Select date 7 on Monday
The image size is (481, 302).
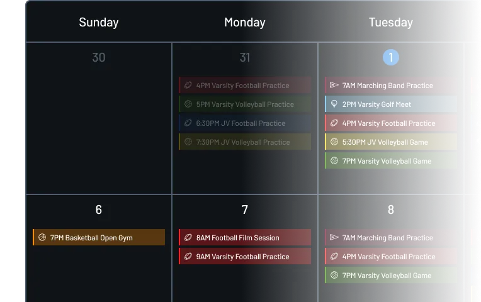click(245, 210)
